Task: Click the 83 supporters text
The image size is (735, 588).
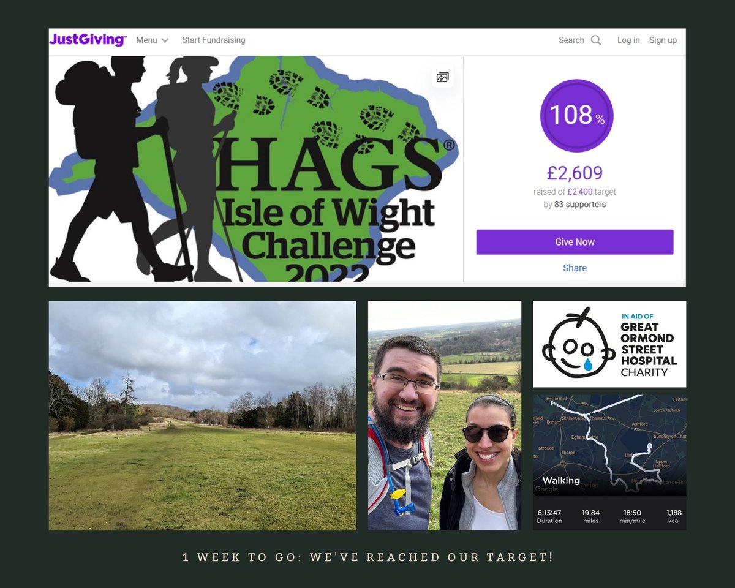Action: click(x=580, y=205)
